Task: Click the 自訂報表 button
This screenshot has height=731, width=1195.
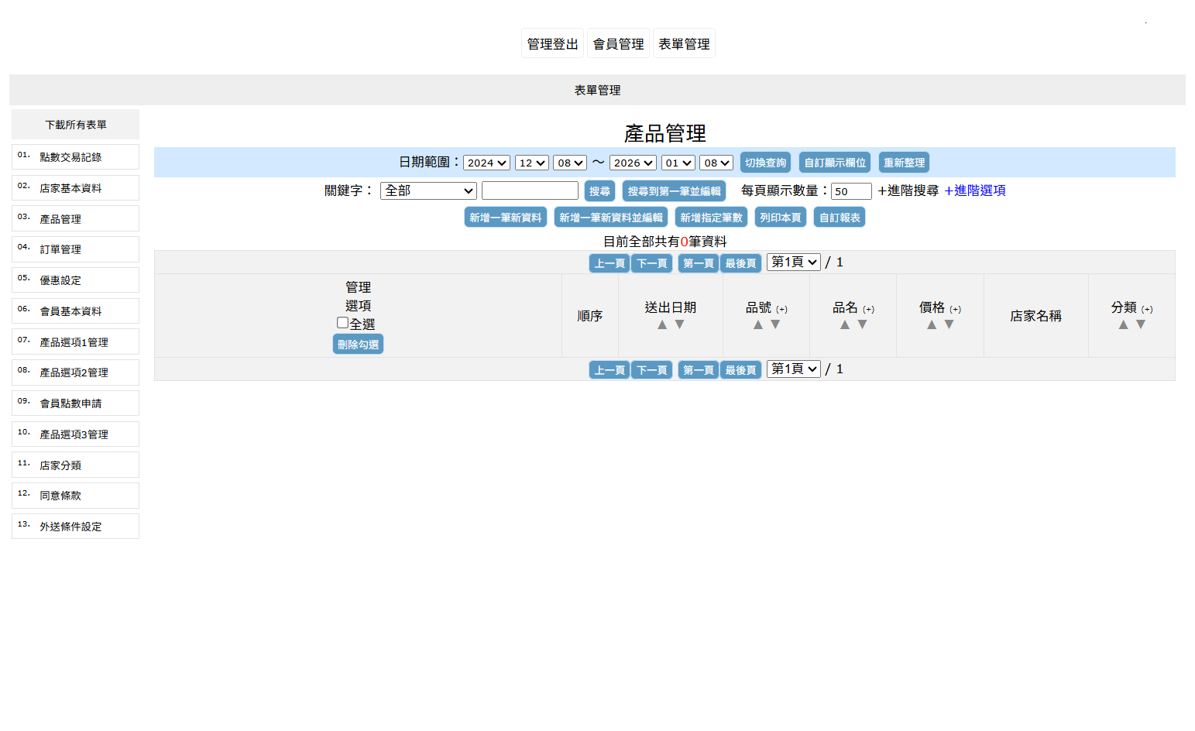Action: point(840,218)
